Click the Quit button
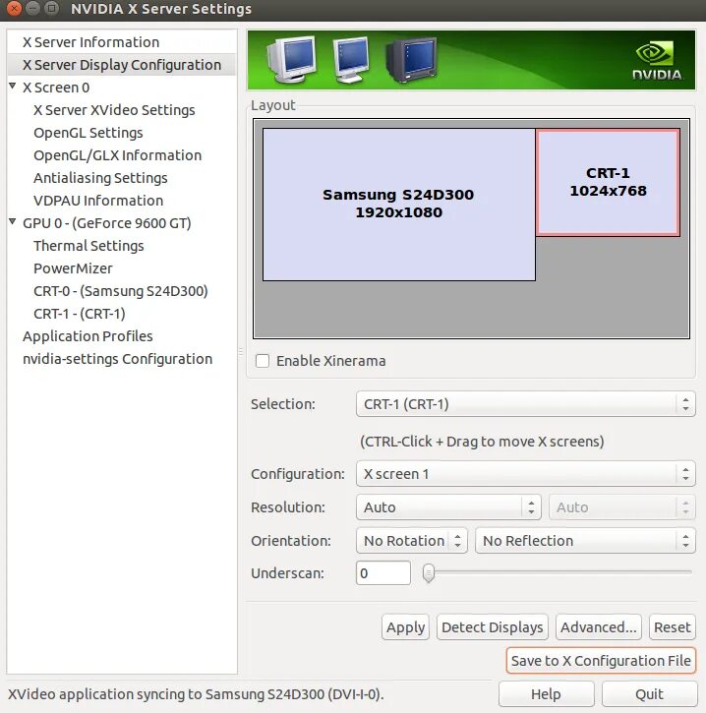 pyautogui.click(x=650, y=694)
